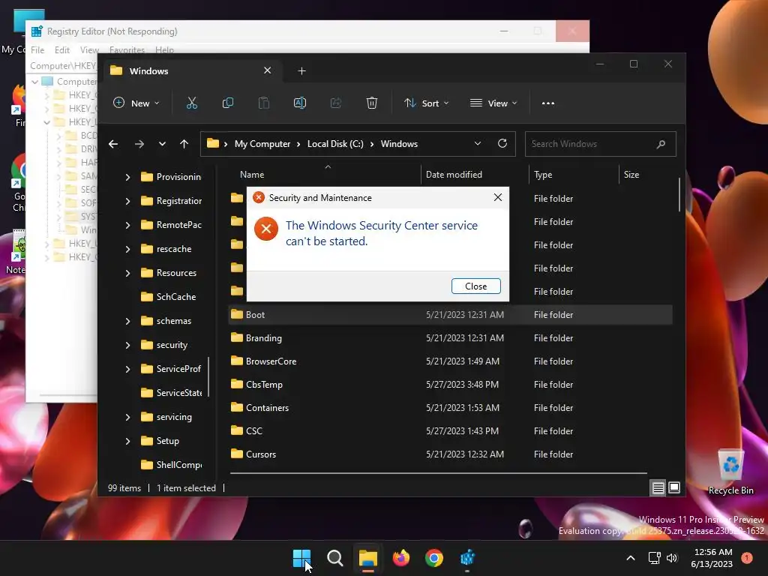Select the CbsTemp folder row
768x576 pixels.
[x=450, y=385]
